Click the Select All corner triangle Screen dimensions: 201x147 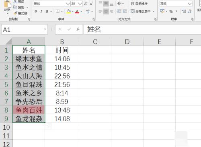(x=9, y=41)
